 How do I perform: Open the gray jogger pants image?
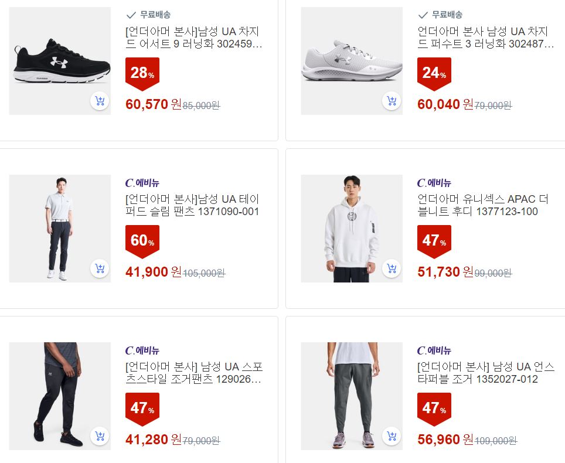[x=352, y=396]
